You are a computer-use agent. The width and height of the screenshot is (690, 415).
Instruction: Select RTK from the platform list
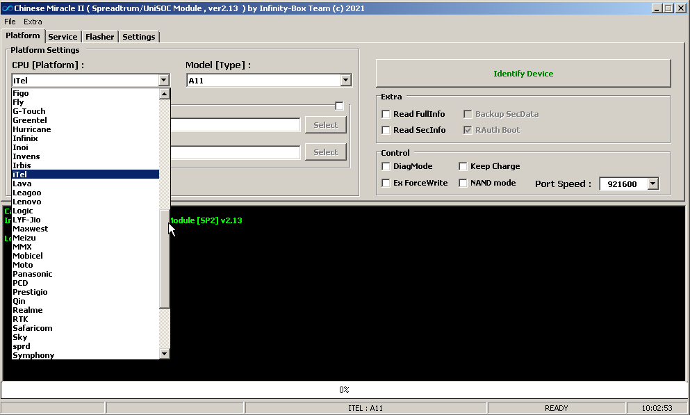pyautogui.click(x=85, y=319)
